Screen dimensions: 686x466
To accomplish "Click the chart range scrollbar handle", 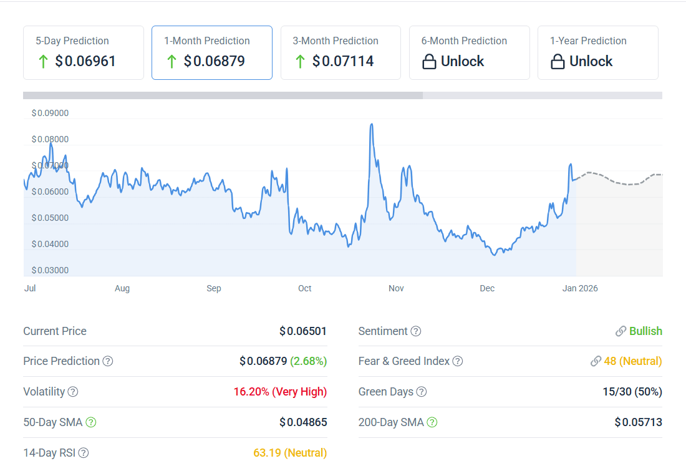I will point(223,95).
